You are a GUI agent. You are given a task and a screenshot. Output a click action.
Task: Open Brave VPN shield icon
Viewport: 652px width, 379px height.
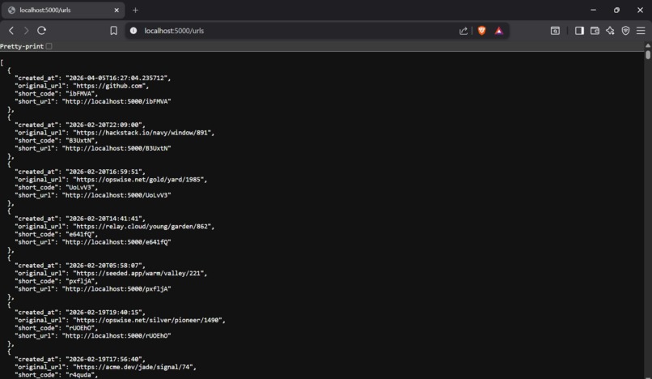(x=625, y=31)
